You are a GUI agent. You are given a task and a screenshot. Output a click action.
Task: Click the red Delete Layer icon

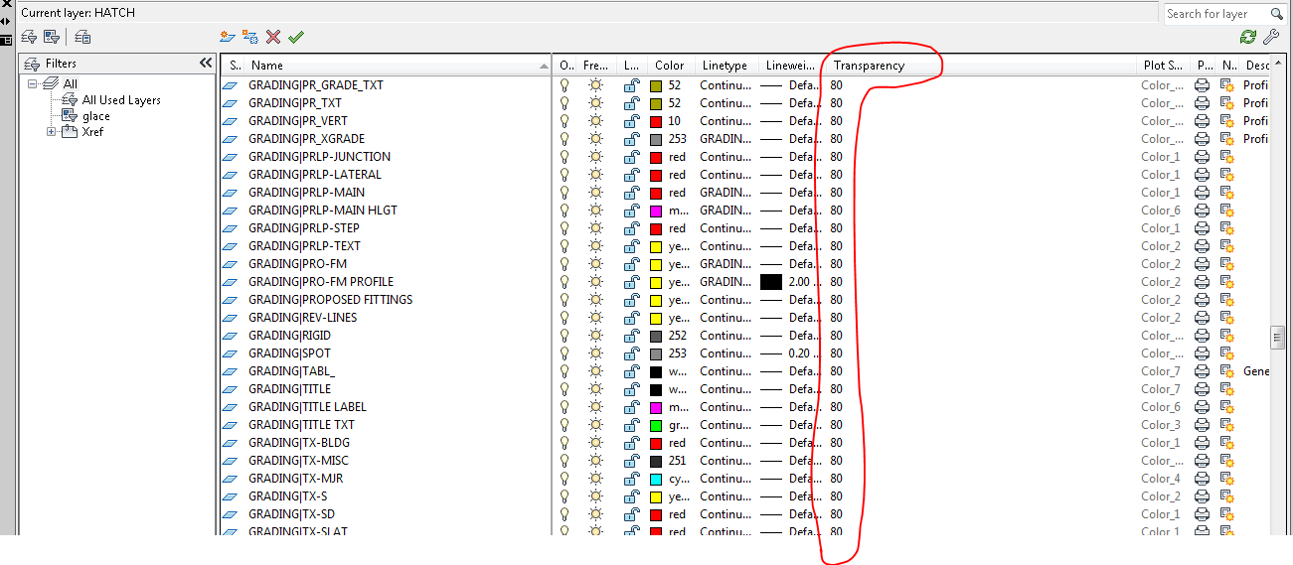coord(273,37)
